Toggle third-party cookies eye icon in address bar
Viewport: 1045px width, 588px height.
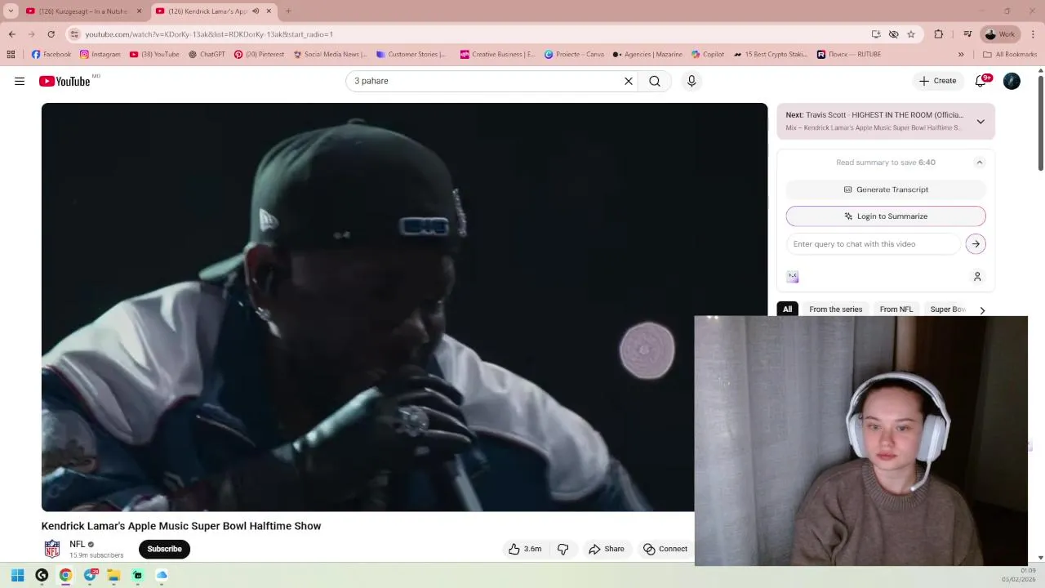[894, 34]
